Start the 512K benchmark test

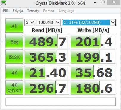14,57
